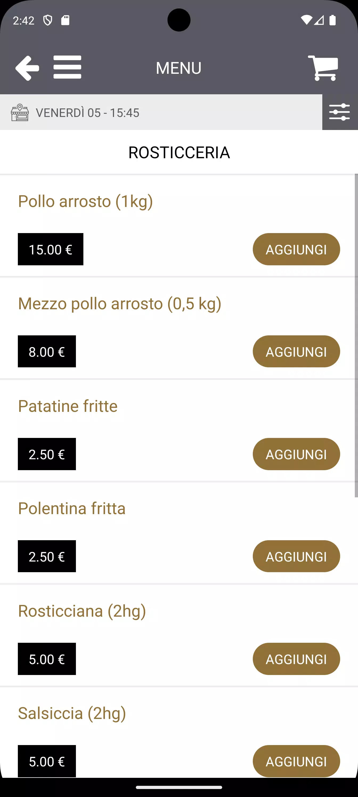This screenshot has height=797, width=358.
Task: Open the shopping cart
Action: pyautogui.click(x=323, y=68)
